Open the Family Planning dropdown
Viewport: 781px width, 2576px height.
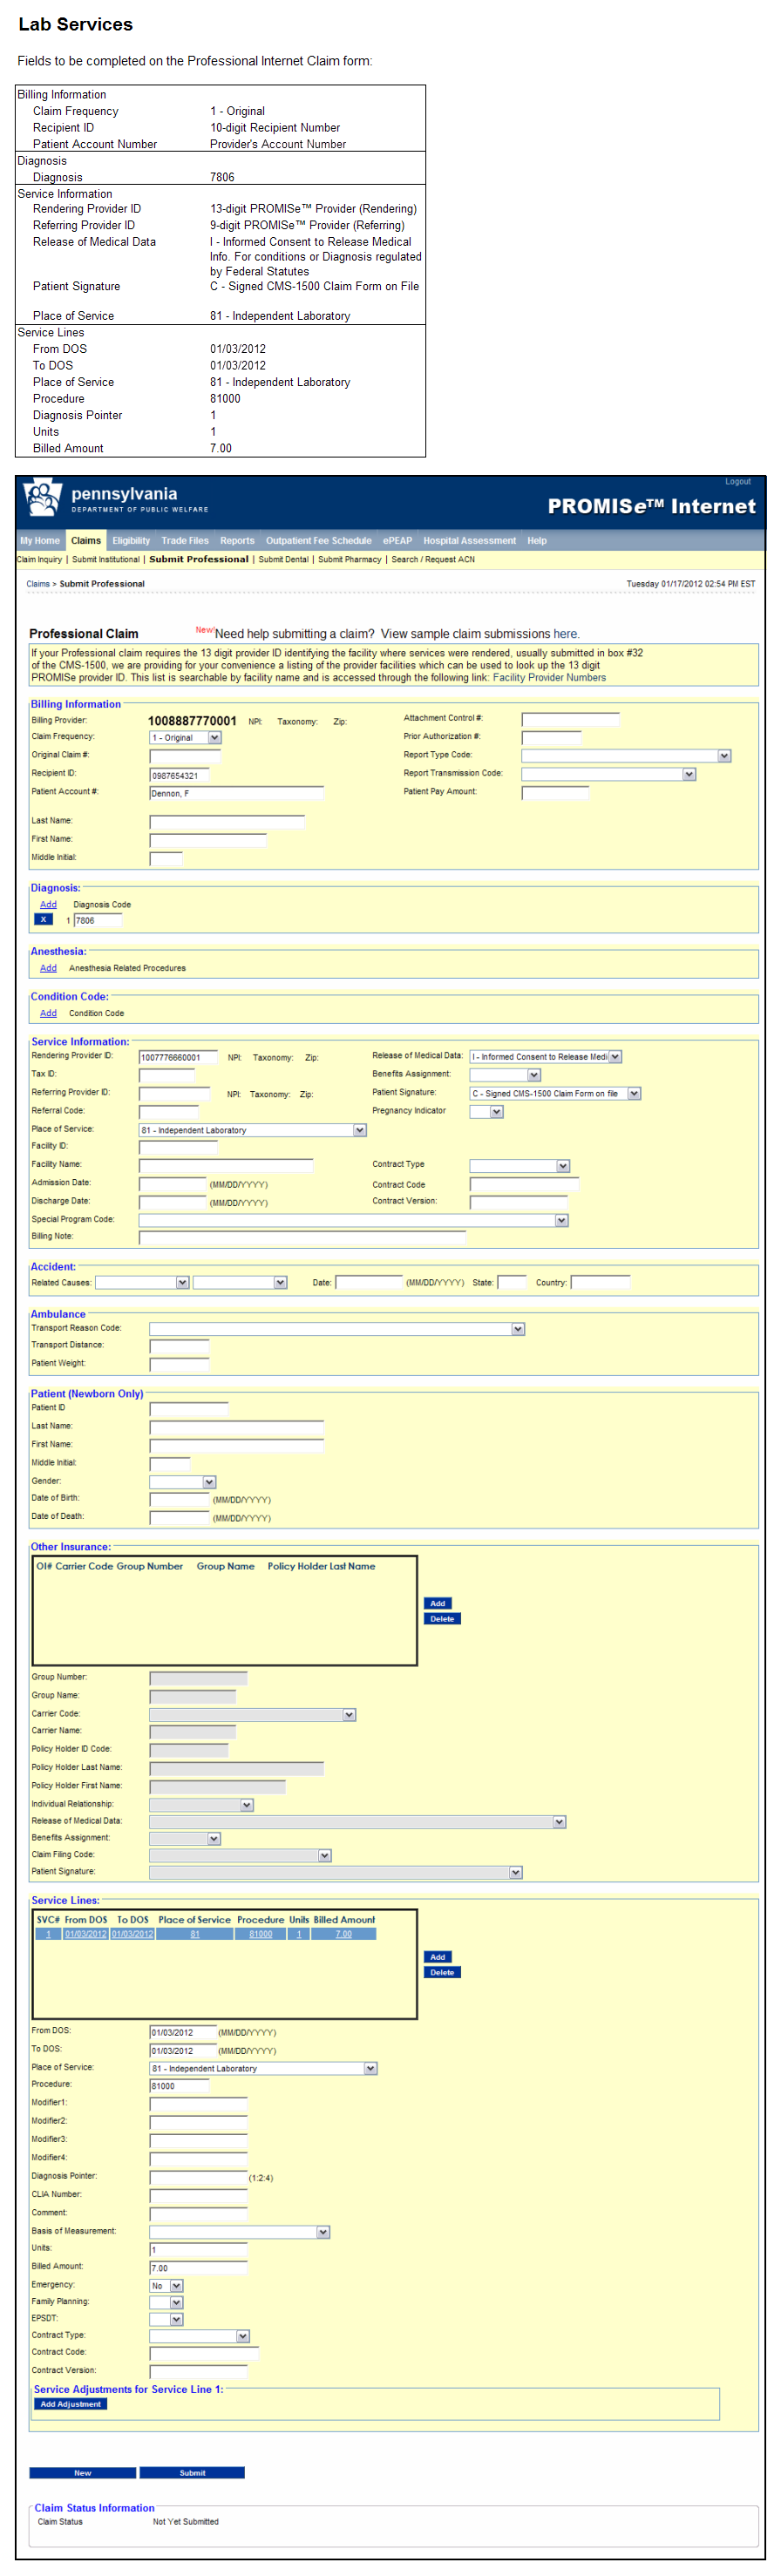pos(176,2302)
